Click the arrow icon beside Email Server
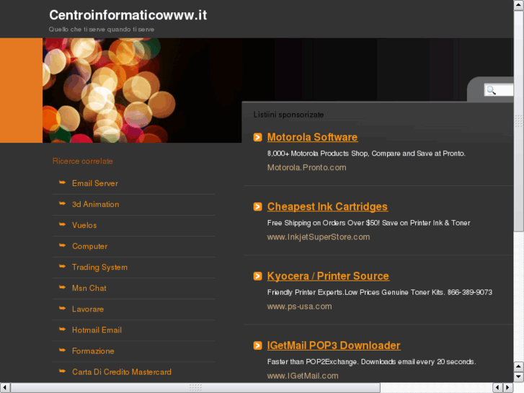 62,182
